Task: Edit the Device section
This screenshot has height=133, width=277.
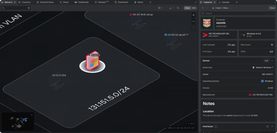Action: tap(266, 61)
